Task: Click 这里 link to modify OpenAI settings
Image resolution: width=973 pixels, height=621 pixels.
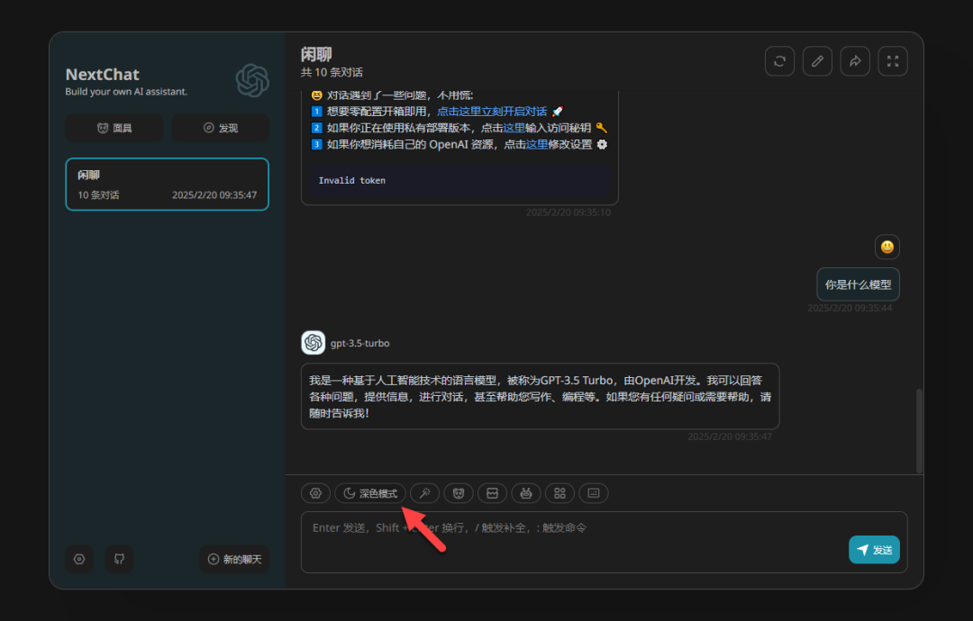Action: point(537,144)
